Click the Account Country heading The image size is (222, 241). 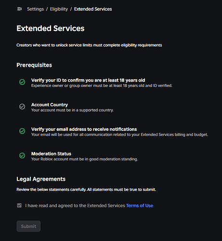(50, 105)
